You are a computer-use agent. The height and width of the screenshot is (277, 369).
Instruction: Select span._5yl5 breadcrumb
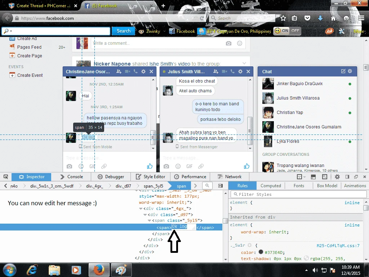(x=153, y=186)
